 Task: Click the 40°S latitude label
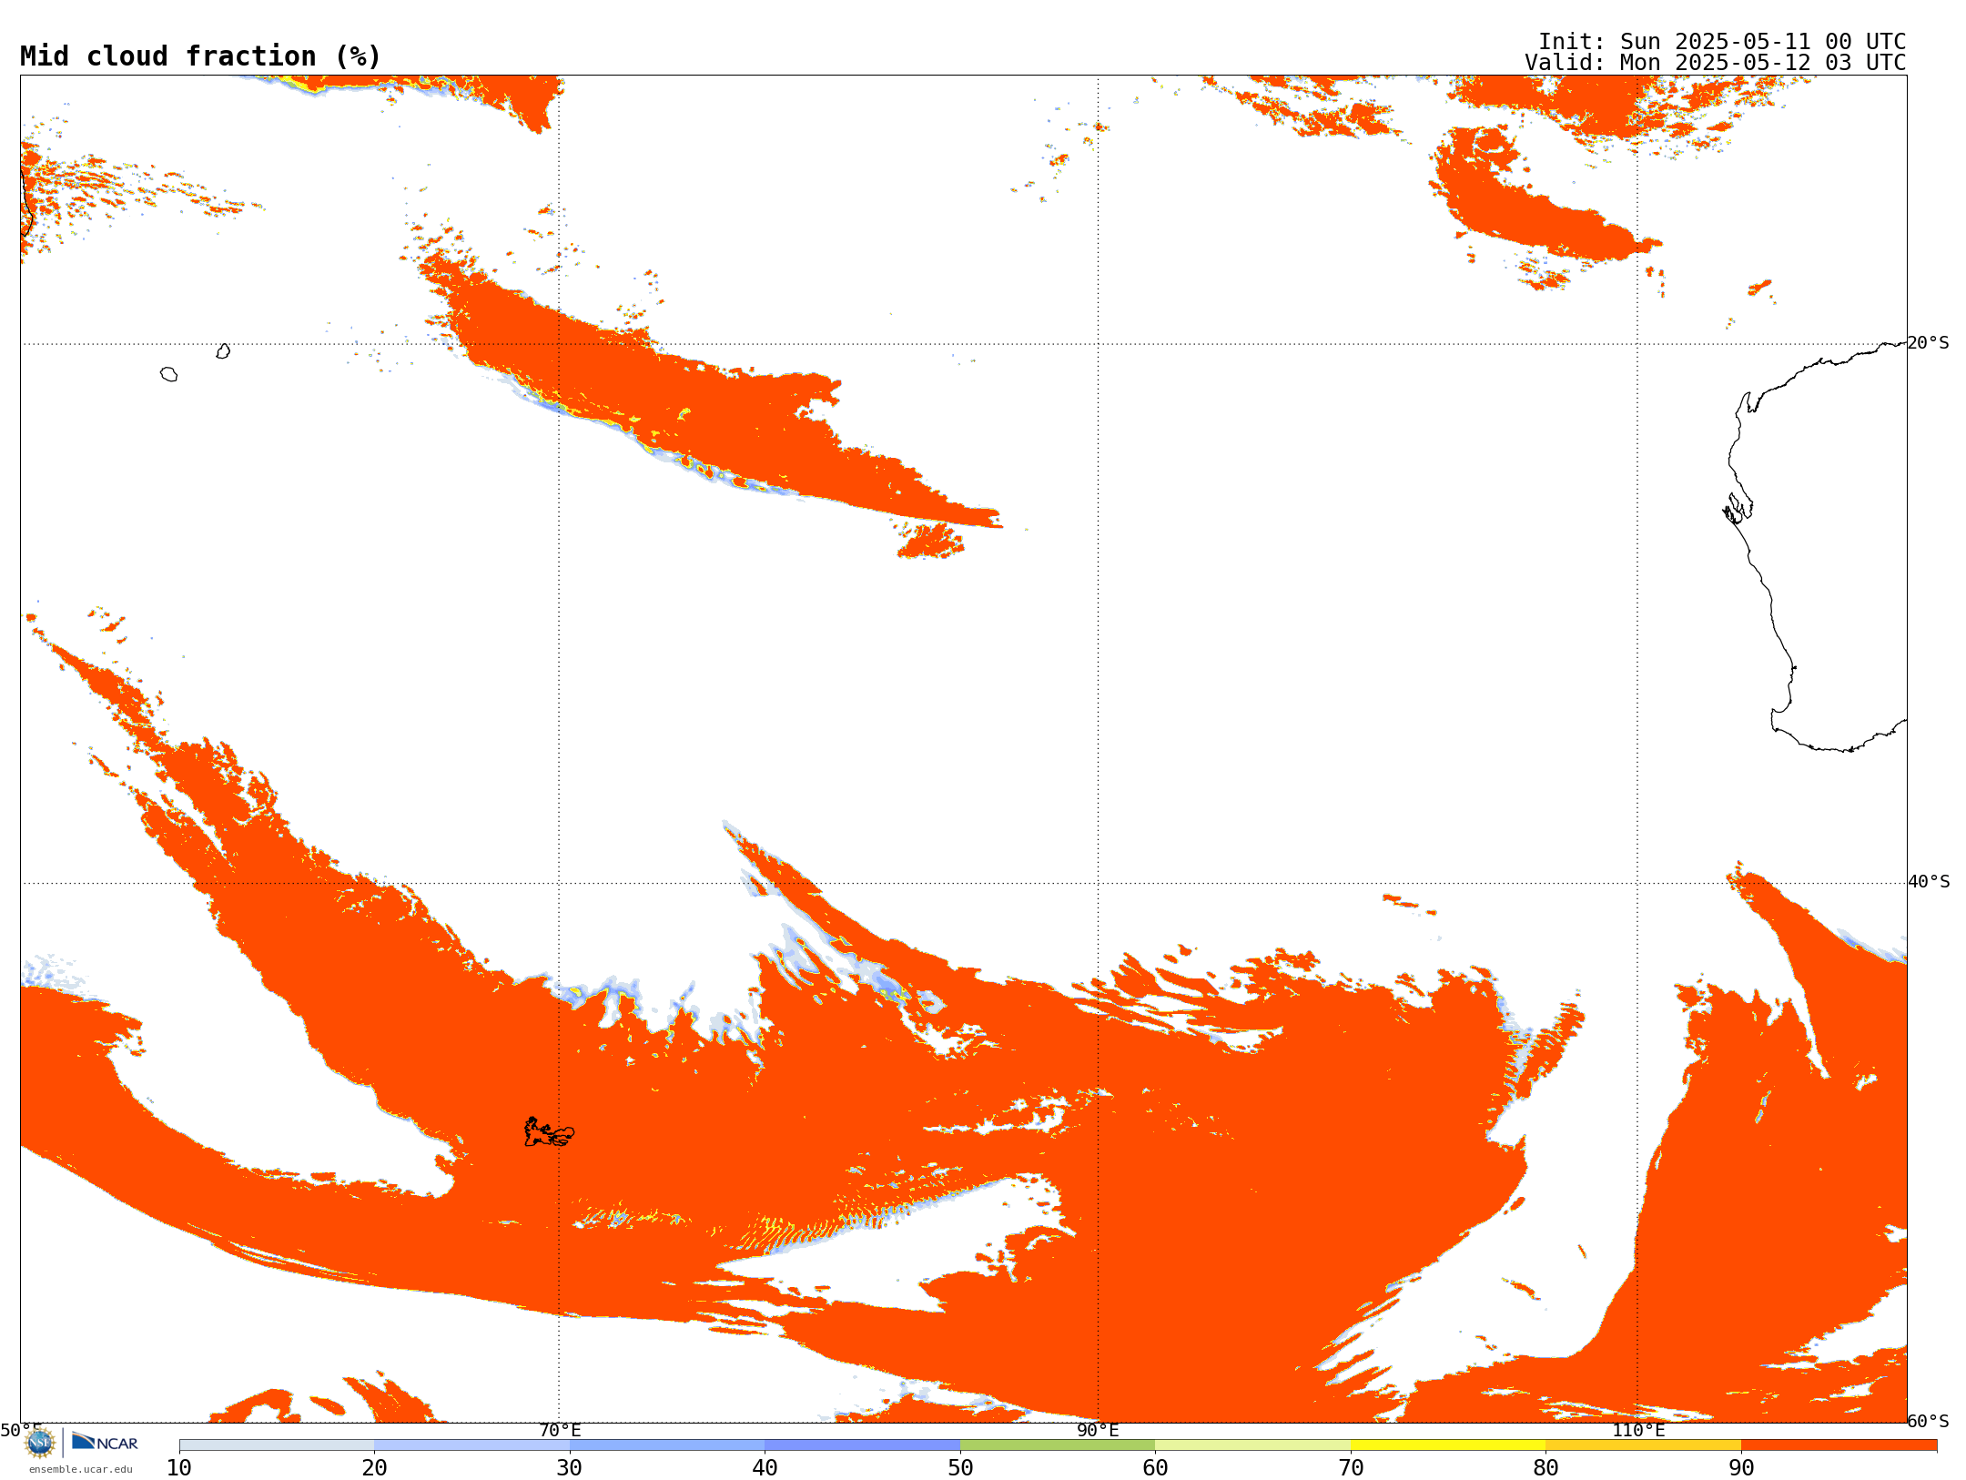[1929, 882]
